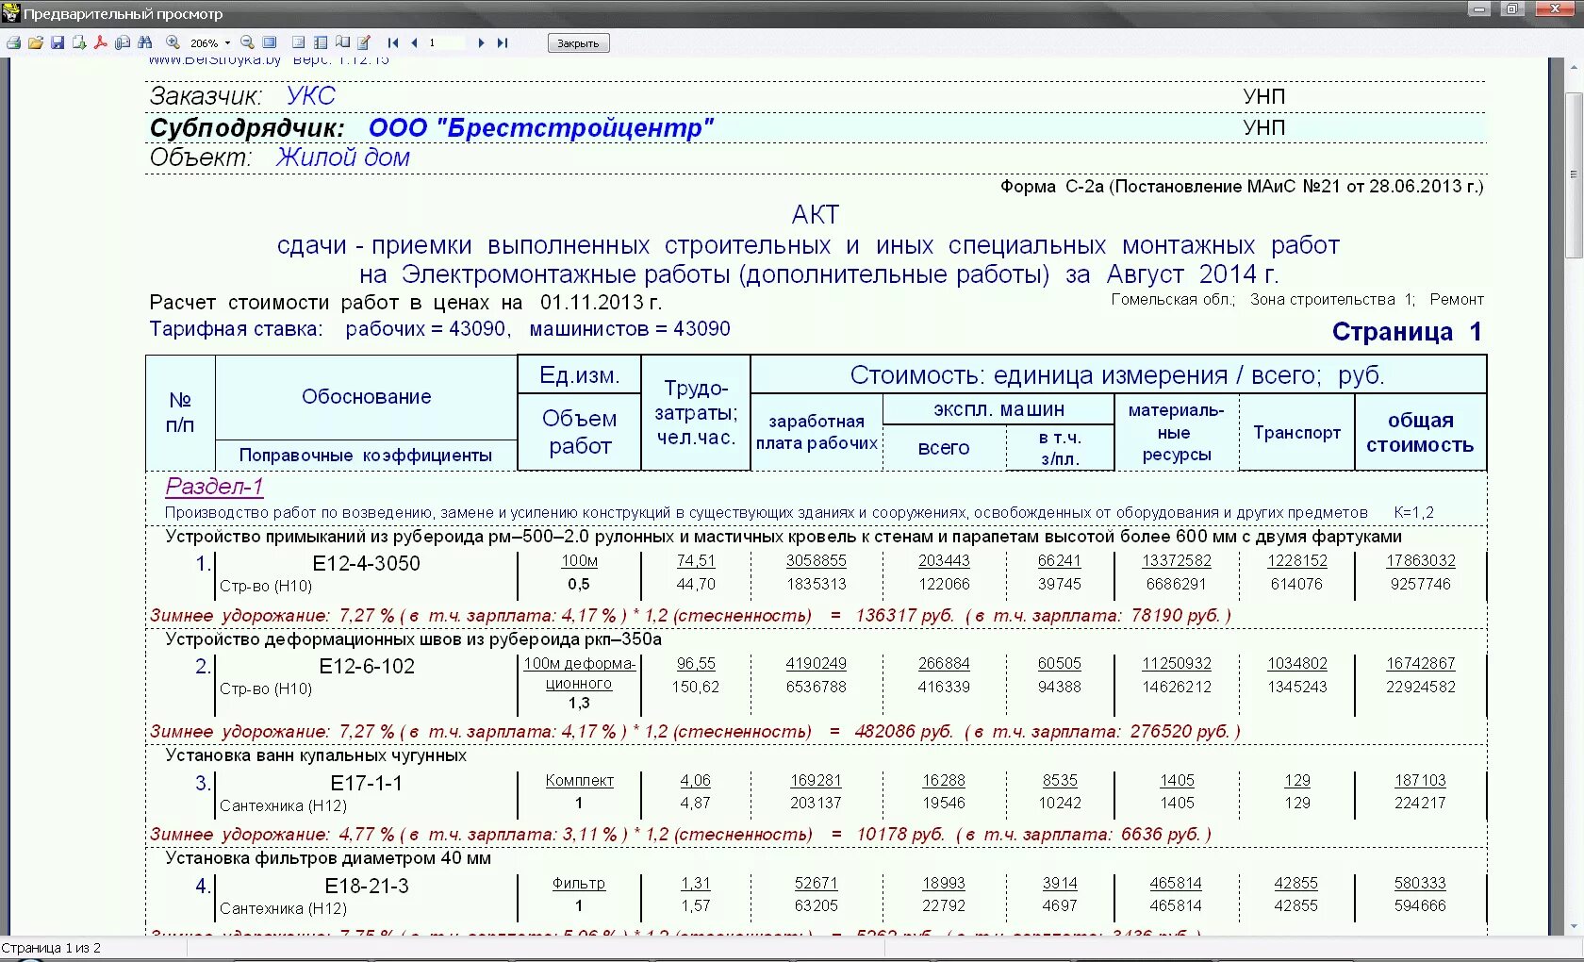Click the row title Установка ванн купальных чугунных
Viewport: 1584px width, 962px height.
coord(316,755)
